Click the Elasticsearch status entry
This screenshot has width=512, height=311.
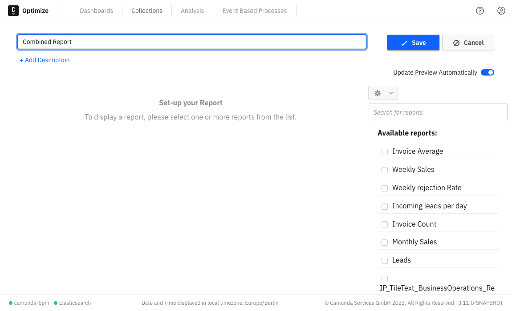coord(72,303)
